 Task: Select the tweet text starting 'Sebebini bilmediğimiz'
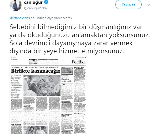(x=80, y=39)
